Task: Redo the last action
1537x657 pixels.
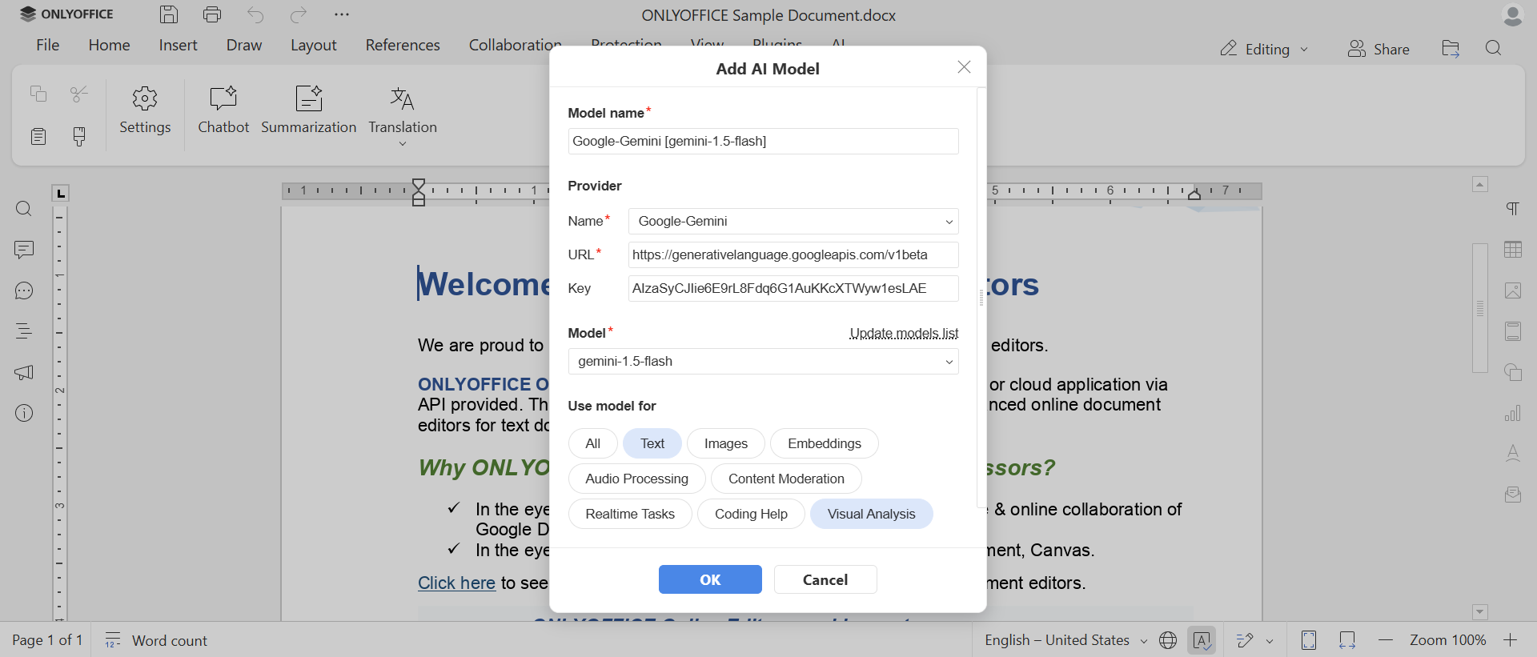Action: click(299, 14)
